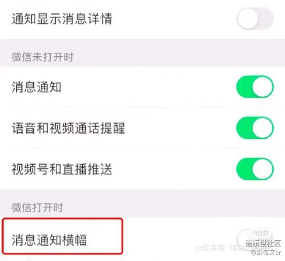The image size is (285, 261).
Task: Click the highlighted 消息通知横幅 label
Action: coord(49,240)
